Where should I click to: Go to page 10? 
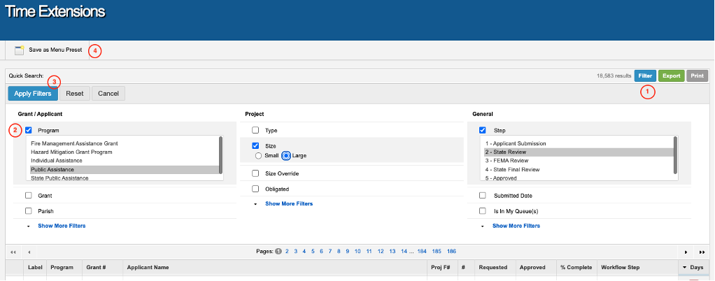pos(357,252)
